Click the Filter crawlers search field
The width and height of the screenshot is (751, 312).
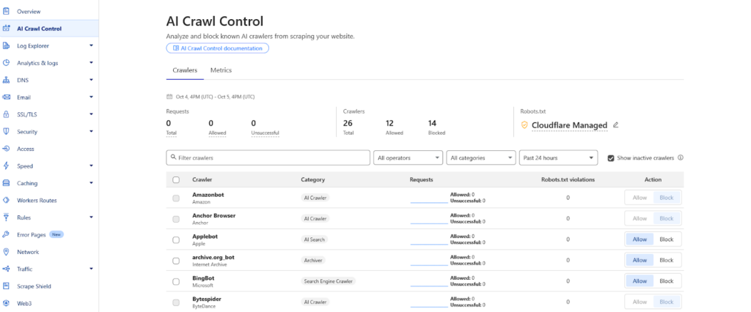tap(268, 157)
